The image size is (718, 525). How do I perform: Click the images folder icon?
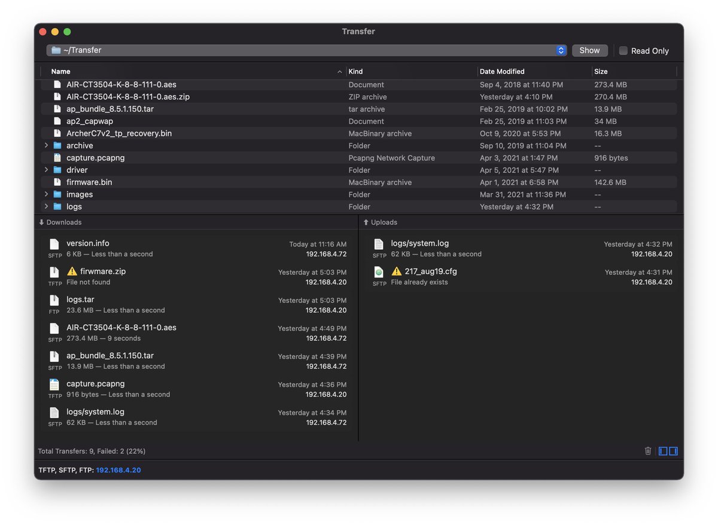point(57,194)
